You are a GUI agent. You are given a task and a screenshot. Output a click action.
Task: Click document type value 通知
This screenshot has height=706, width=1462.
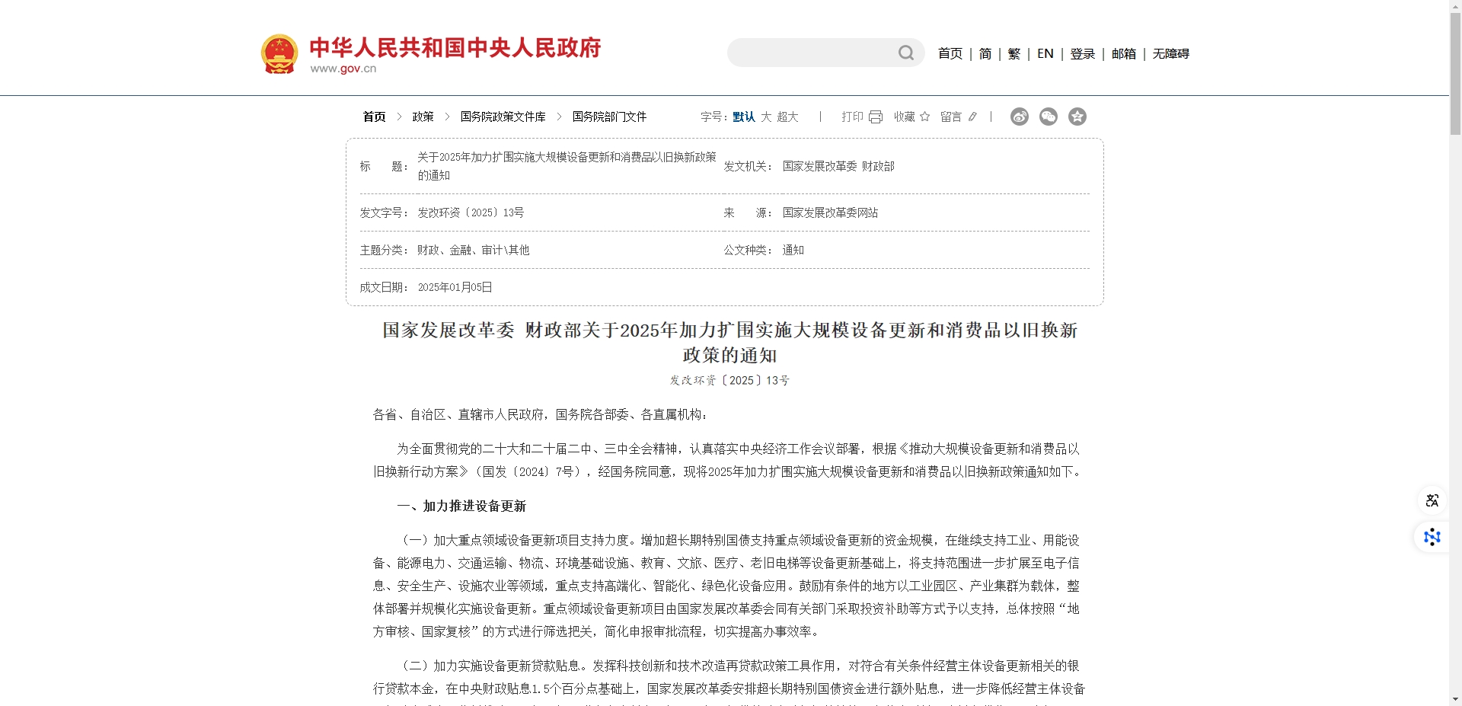(x=793, y=250)
